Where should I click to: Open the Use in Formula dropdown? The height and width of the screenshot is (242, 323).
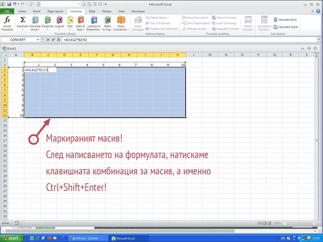coord(158,23)
